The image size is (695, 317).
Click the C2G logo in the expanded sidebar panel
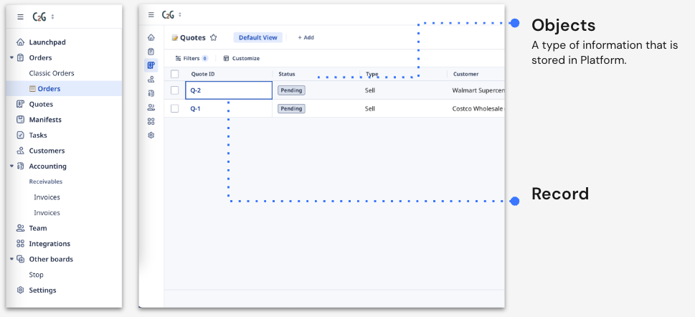40,16
